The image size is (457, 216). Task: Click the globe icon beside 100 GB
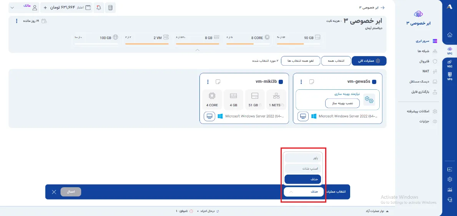pyautogui.click(x=115, y=38)
